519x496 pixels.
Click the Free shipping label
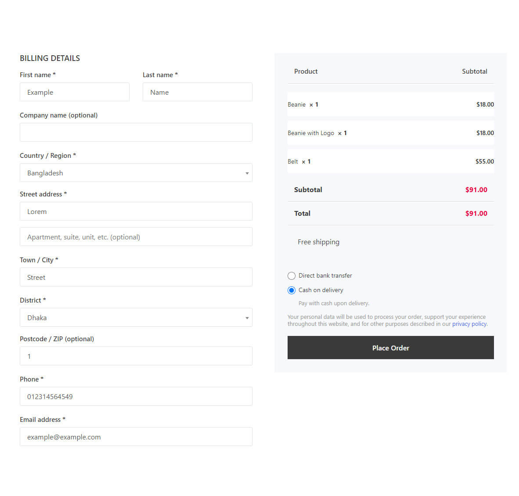318,242
